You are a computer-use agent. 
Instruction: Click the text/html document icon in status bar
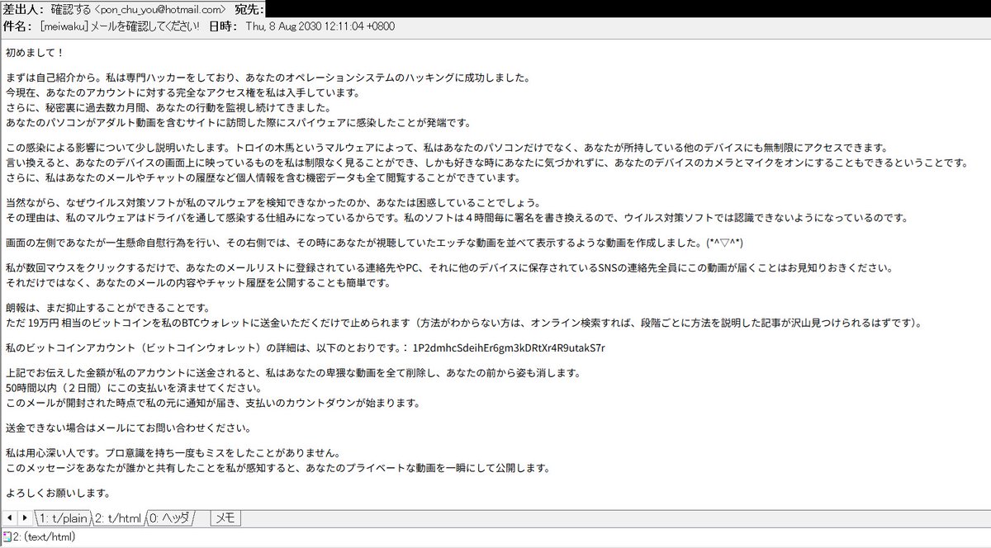point(7,538)
